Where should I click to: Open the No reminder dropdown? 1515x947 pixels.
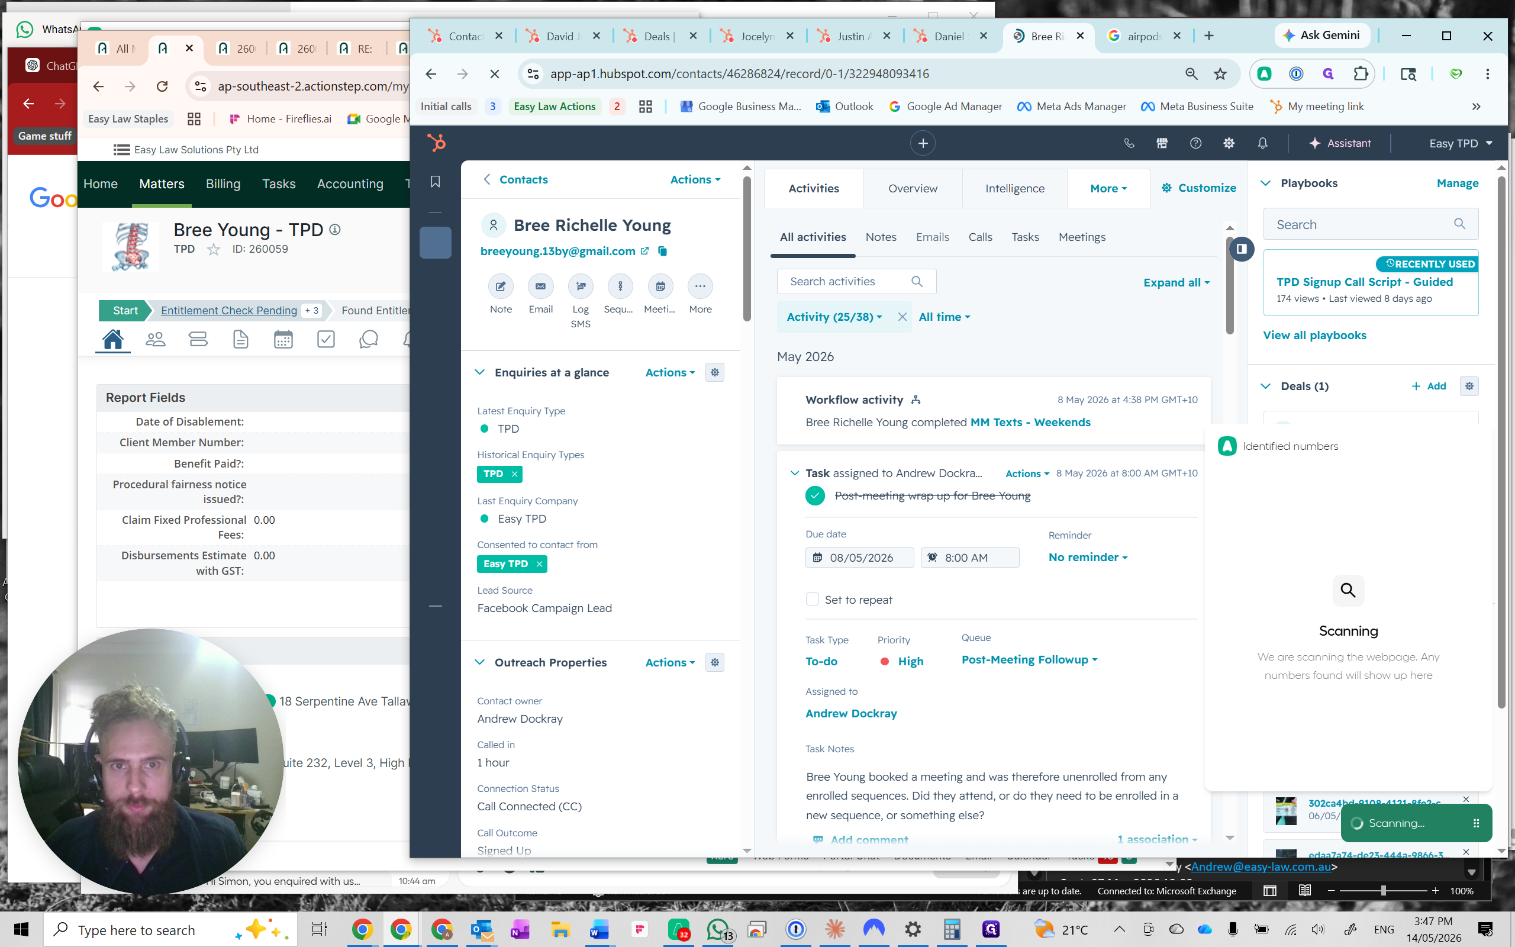[x=1088, y=558]
